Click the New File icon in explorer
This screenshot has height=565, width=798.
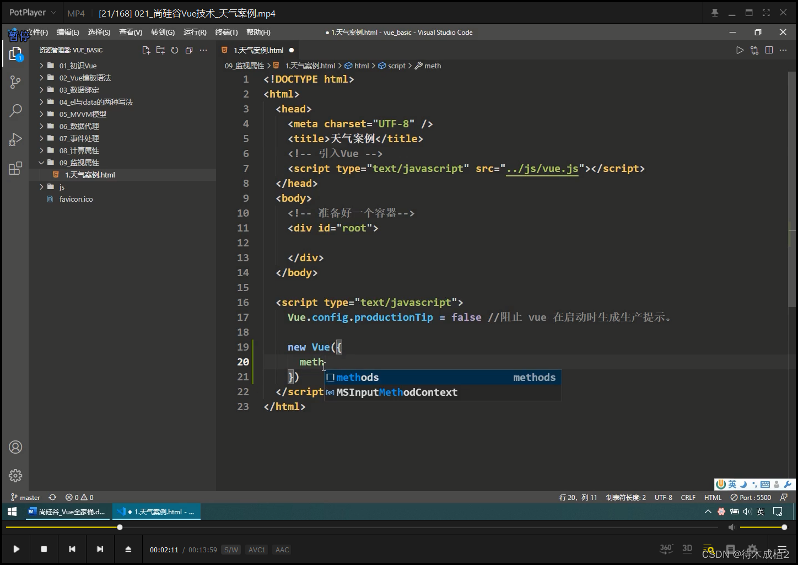[x=146, y=50]
